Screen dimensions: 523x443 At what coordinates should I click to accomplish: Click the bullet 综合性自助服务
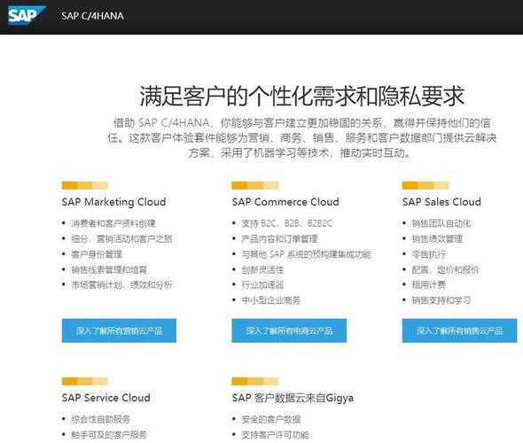[x=100, y=419]
